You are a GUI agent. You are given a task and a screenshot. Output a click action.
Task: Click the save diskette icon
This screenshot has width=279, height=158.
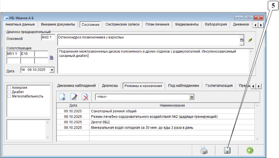[227, 150]
